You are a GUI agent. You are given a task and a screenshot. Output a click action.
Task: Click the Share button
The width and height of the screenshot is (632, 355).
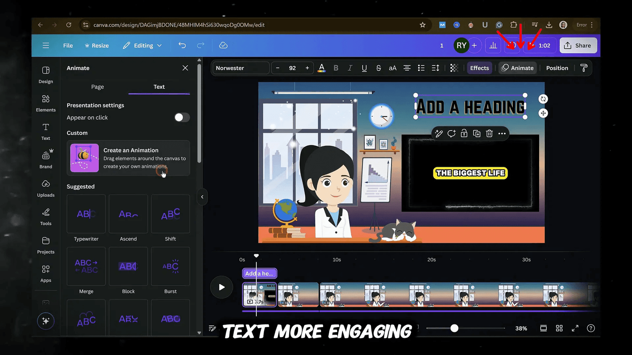tap(578, 45)
